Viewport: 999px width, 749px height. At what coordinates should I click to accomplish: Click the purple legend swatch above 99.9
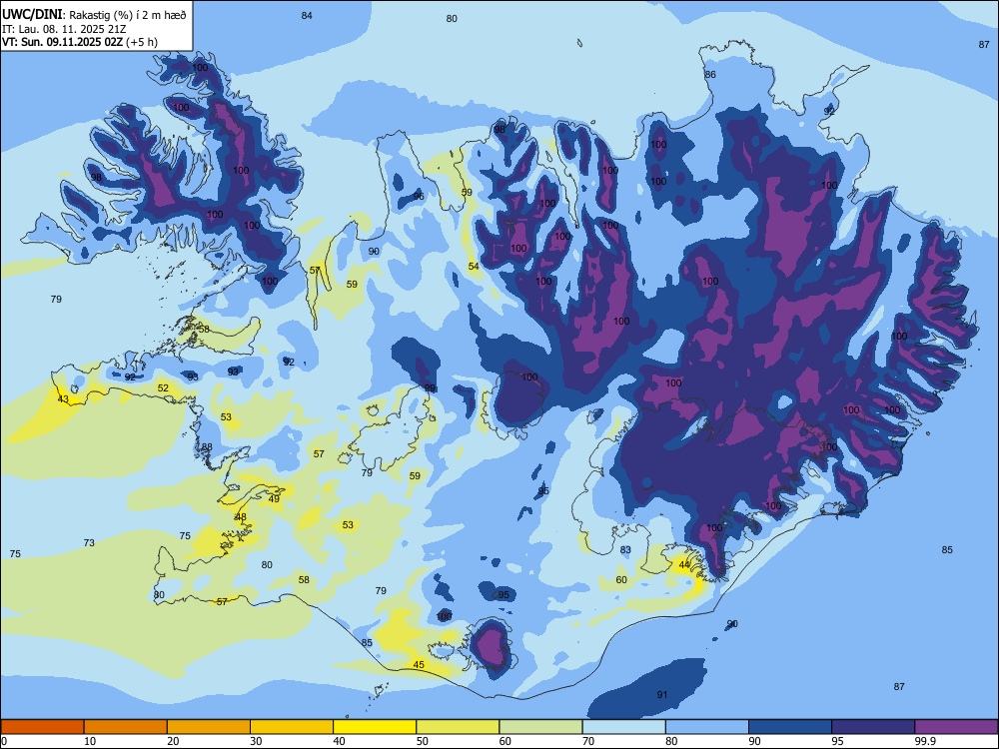click(x=956, y=727)
